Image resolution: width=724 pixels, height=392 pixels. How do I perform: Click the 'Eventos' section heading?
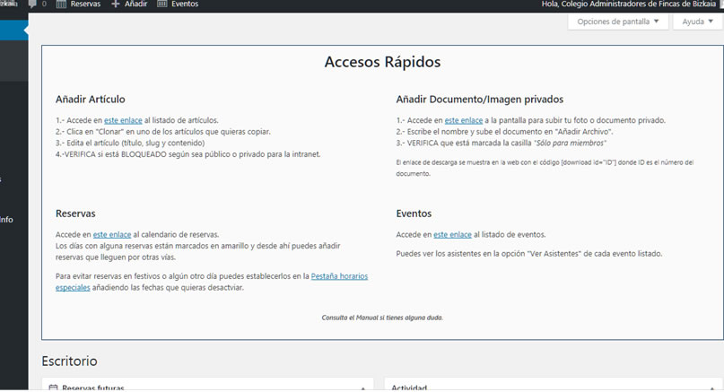[x=414, y=213]
